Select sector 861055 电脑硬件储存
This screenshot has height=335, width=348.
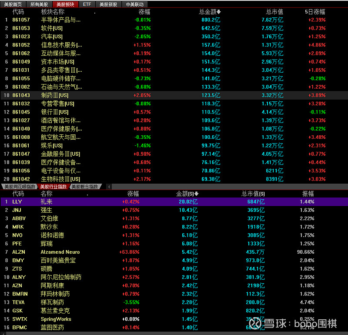pyautogui.click(x=174, y=79)
